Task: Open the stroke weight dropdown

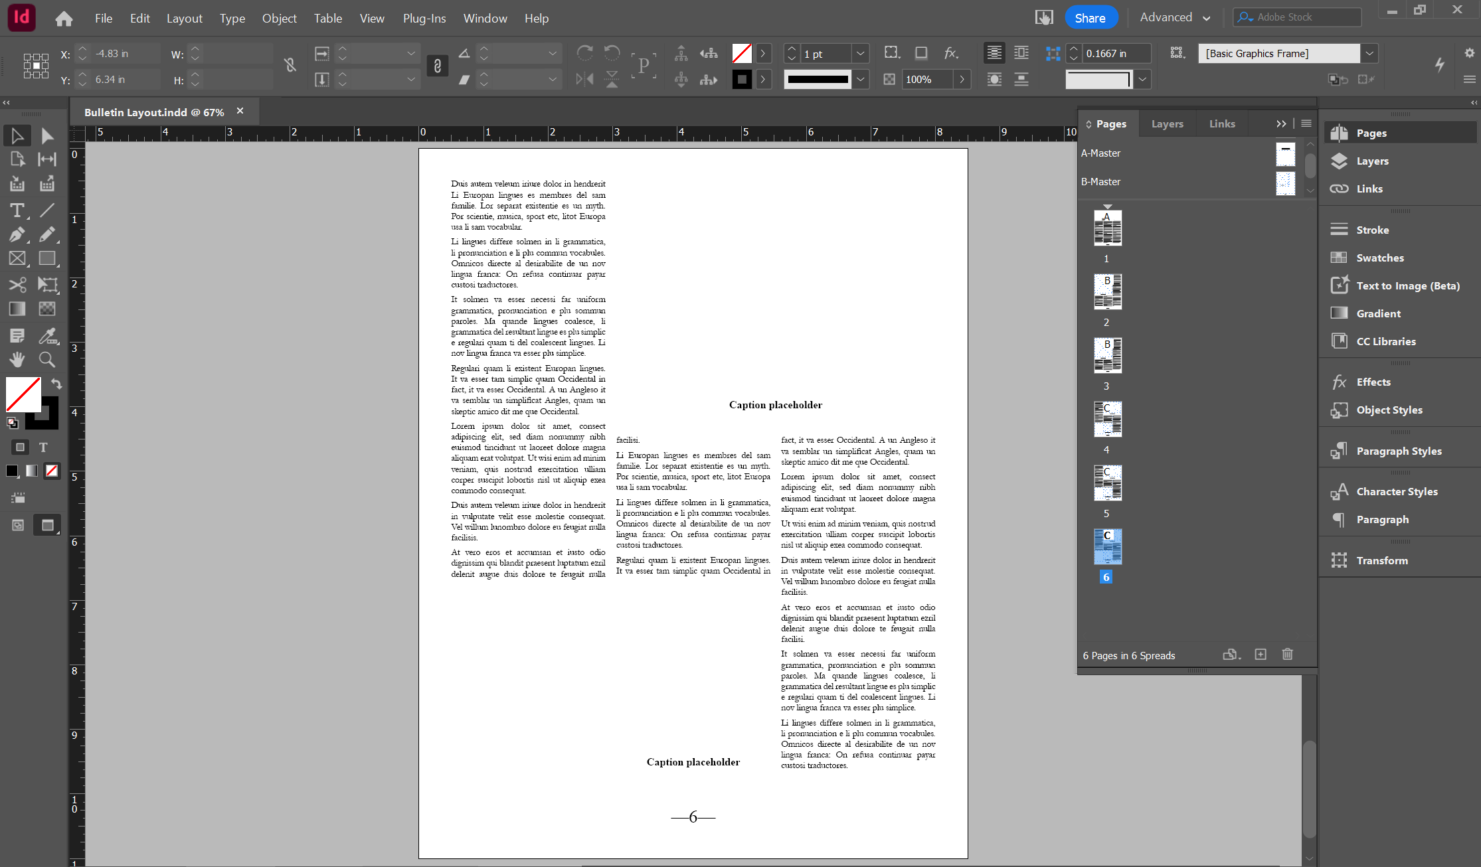Action: tap(861, 53)
